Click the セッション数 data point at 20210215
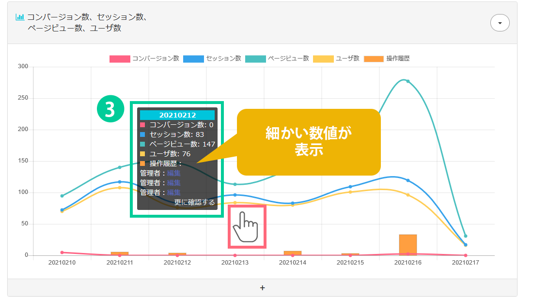Image resolution: width=533 pixels, height=297 pixels. 350,187
